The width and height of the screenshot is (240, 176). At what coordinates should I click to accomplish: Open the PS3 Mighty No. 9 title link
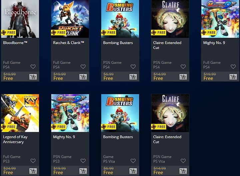click(x=64, y=137)
